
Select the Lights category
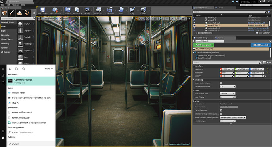coord(4,31)
